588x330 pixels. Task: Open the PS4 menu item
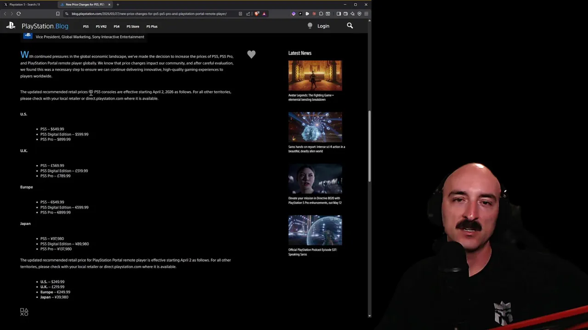coord(117,27)
